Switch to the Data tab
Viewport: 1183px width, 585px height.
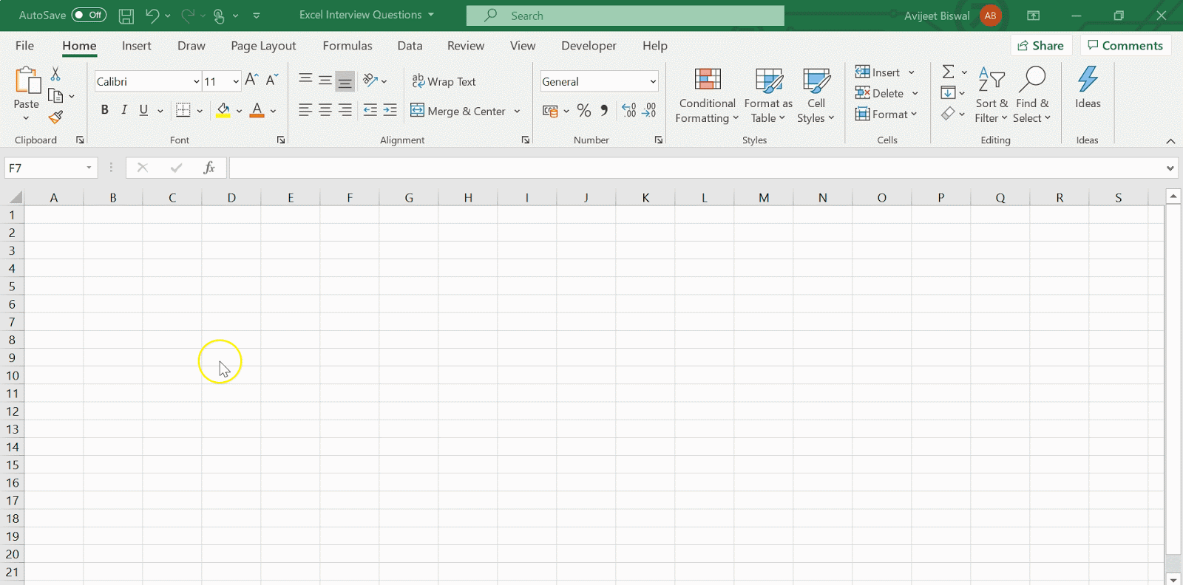click(410, 46)
